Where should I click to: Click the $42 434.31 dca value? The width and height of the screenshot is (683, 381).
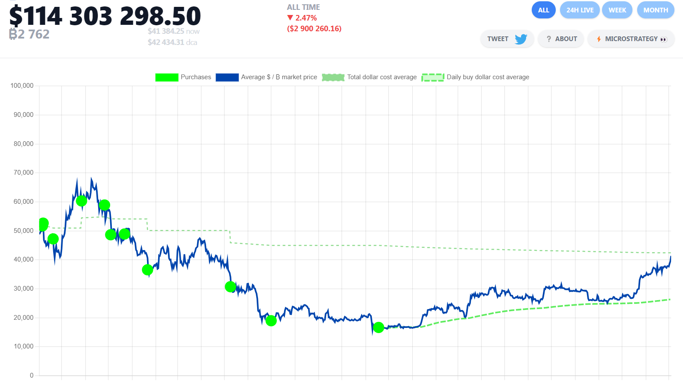(172, 42)
